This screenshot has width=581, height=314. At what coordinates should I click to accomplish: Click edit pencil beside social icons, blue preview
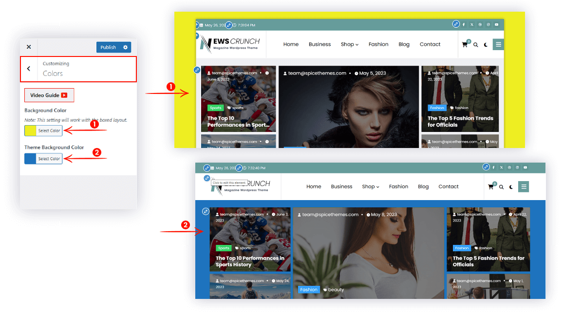tap(486, 167)
